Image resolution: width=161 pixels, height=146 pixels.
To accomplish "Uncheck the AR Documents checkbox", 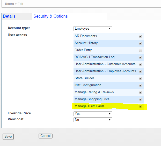I will coord(141,36).
